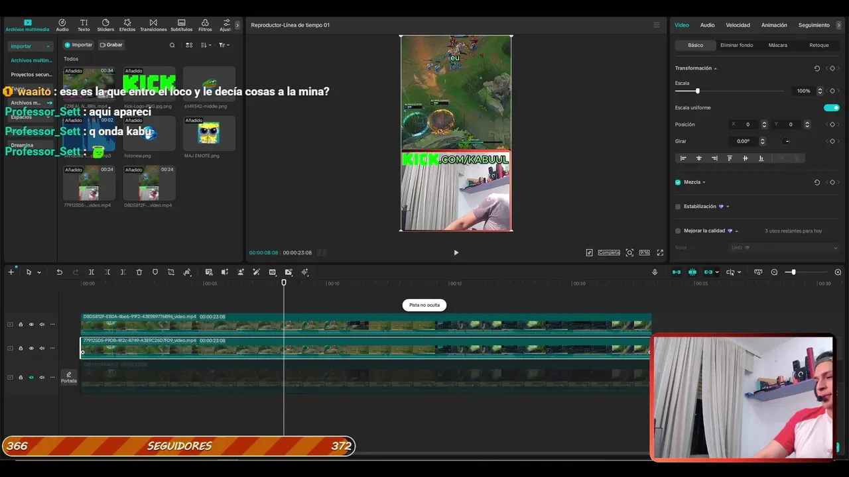
Task: Collapse the Transformación section
Action: coord(715,68)
